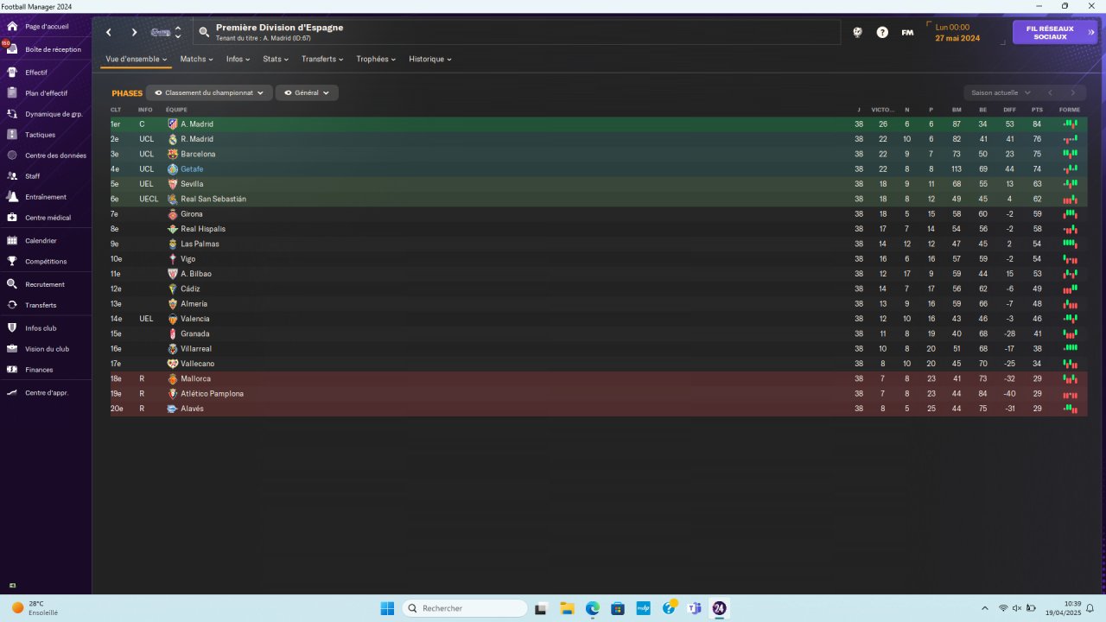1106x622 pixels.
Task: Click the in-game date 27 mai 2024
Action: click(957, 38)
